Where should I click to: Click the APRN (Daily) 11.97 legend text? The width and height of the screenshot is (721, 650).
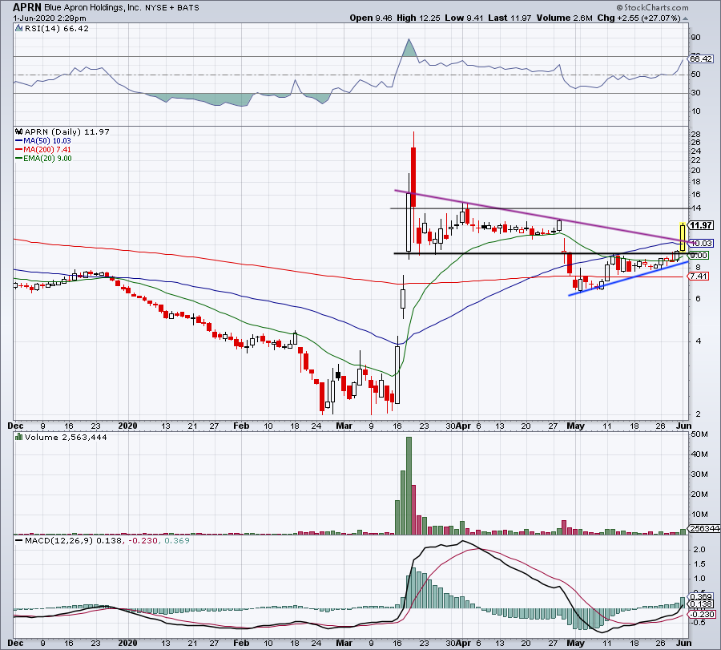click(67, 131)
